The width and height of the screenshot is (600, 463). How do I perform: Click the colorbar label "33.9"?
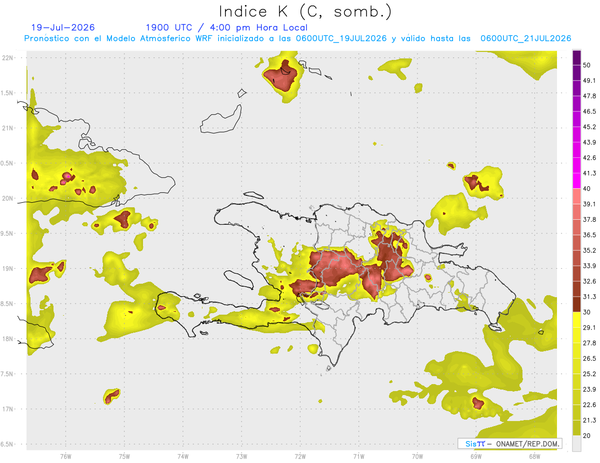589,266
